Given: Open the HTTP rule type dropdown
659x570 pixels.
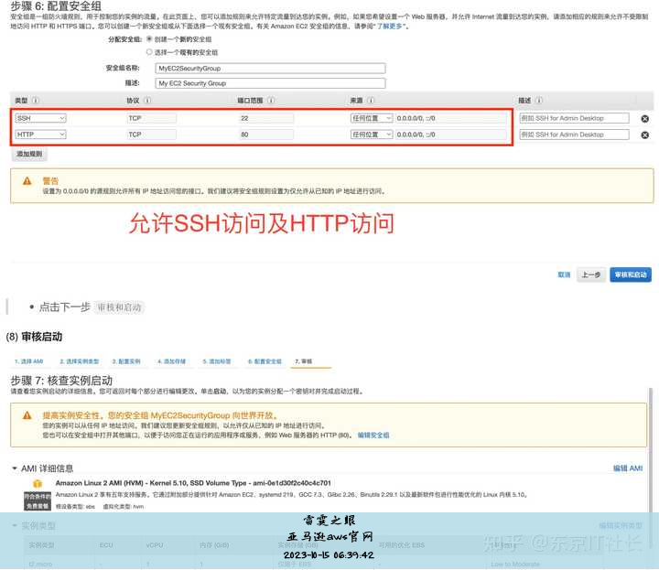Looking at the screenshot, I should pos(41,134).
